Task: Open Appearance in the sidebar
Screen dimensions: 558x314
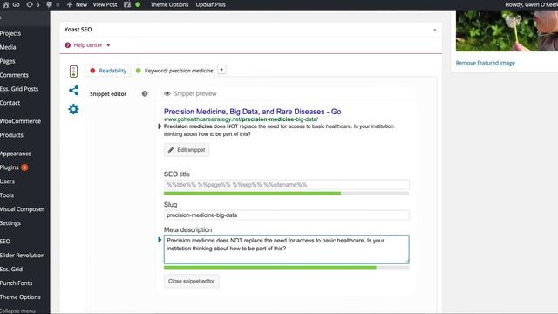Action: tap(16, 154)
